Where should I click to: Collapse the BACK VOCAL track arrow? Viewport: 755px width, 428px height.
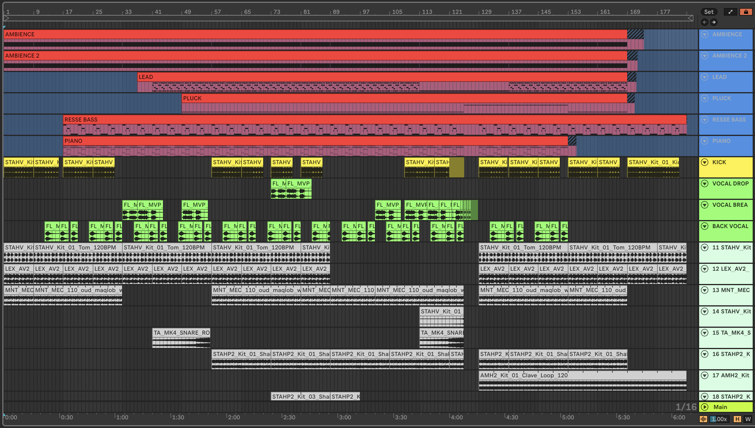[705, 226]
